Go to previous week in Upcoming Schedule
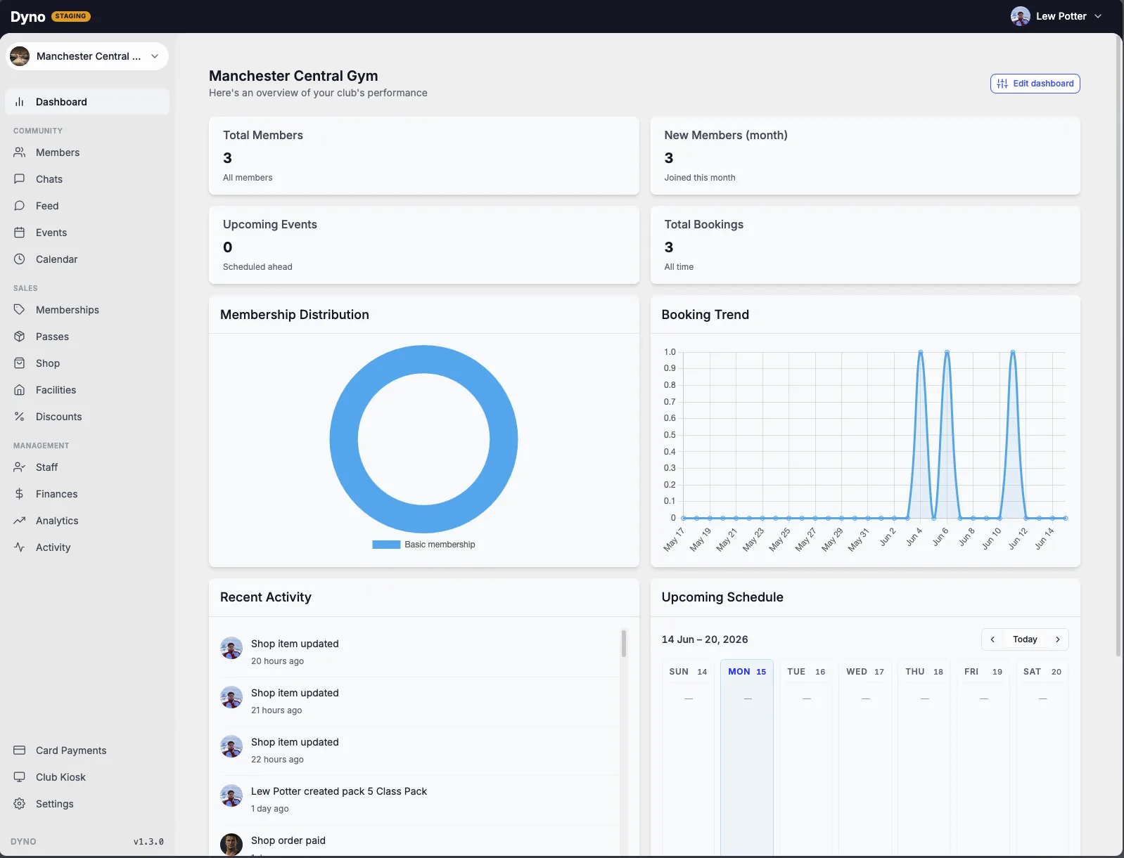This screenshot has width=1124, height=858. tap(992, 639)
